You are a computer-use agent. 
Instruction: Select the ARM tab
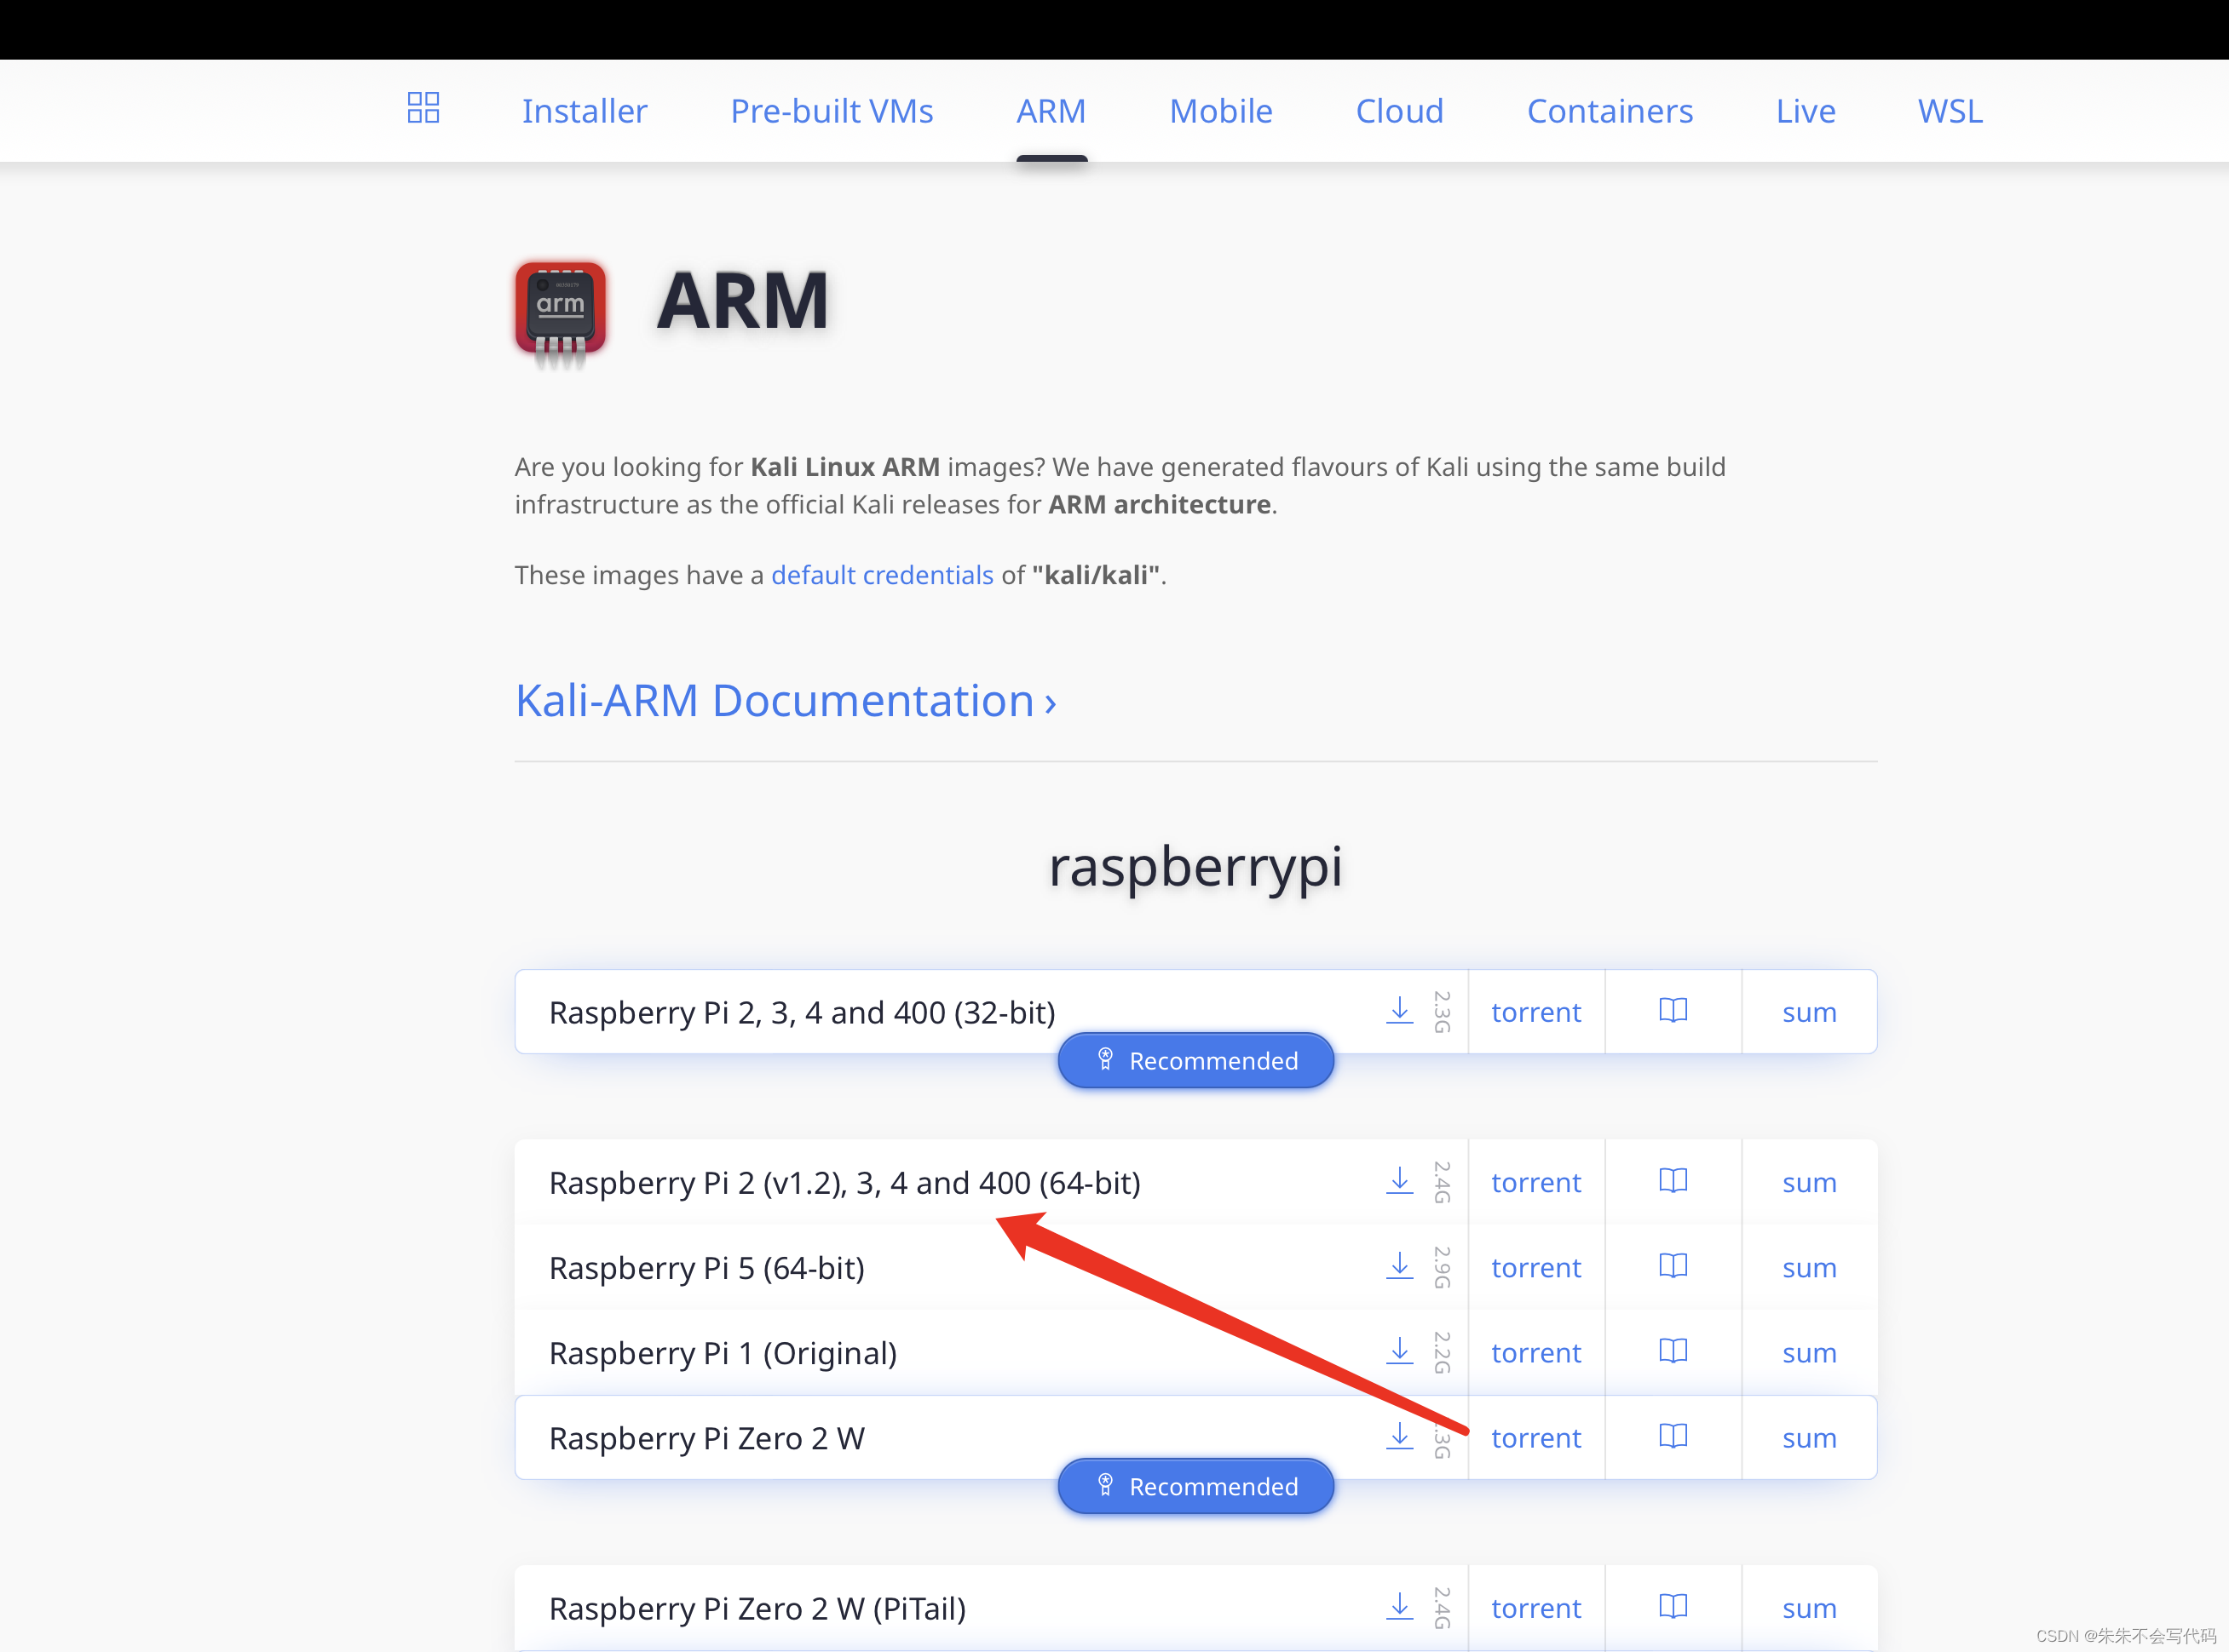(x=1051, y=111)
